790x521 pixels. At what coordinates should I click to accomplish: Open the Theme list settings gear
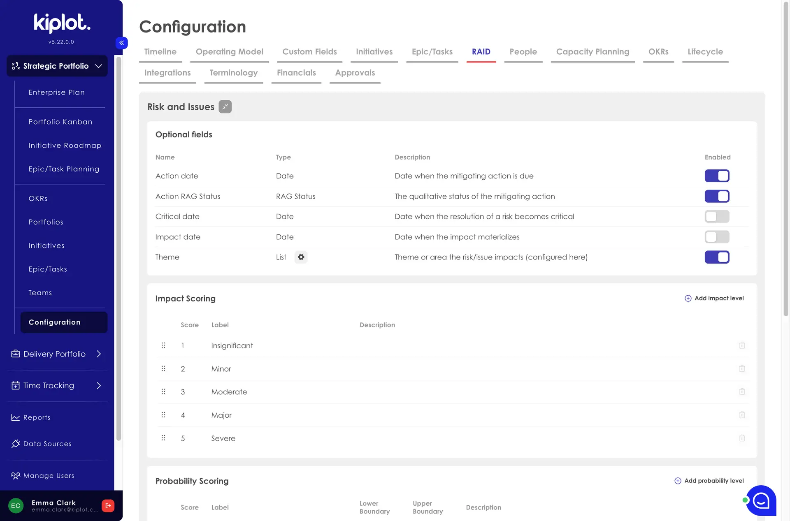[x=301, y=257]
